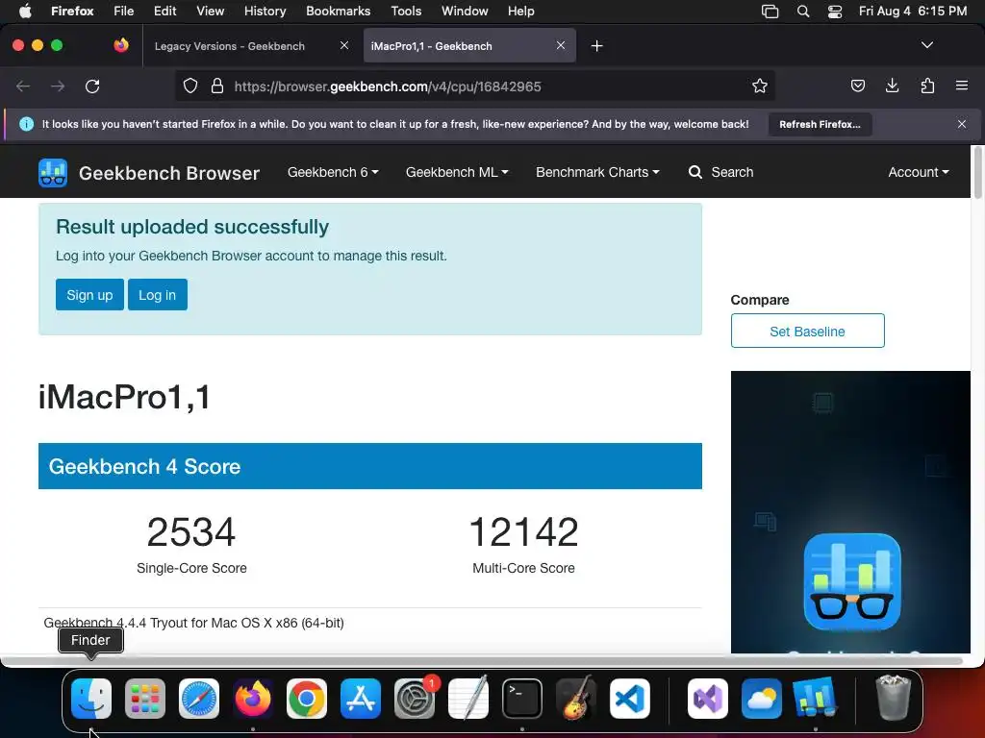Launch Safari from the Dock

199,699
